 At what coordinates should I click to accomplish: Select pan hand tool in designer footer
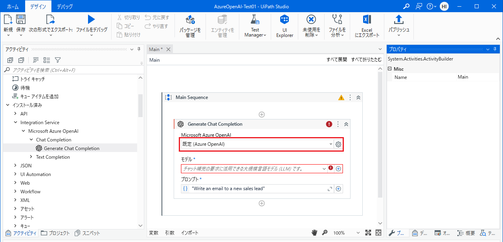point(314,233)
